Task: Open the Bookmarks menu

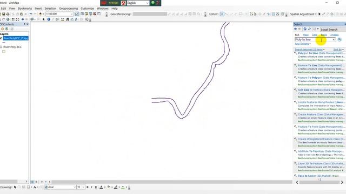Action: [25, 9]
